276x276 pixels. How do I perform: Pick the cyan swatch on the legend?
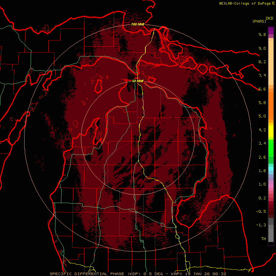click(271, 169)
